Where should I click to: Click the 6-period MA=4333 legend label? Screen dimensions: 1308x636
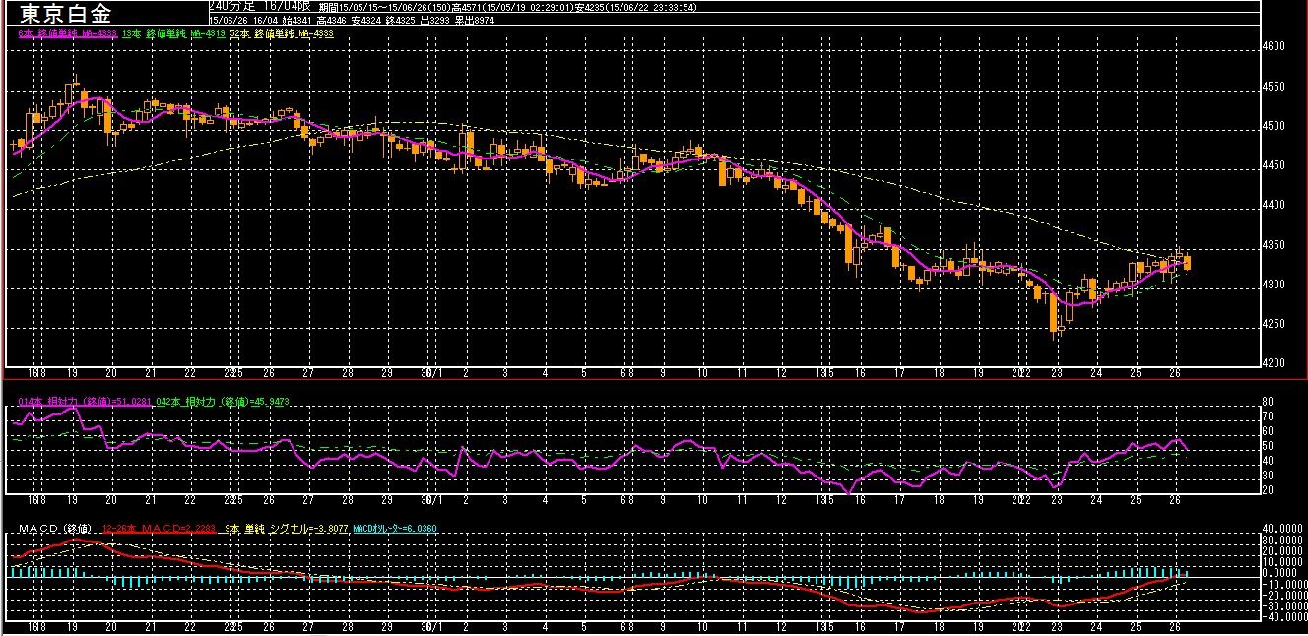pyautogui.click(x=67, y=32)
